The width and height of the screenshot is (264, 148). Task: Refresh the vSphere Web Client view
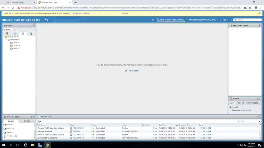[x=153, y=20]
